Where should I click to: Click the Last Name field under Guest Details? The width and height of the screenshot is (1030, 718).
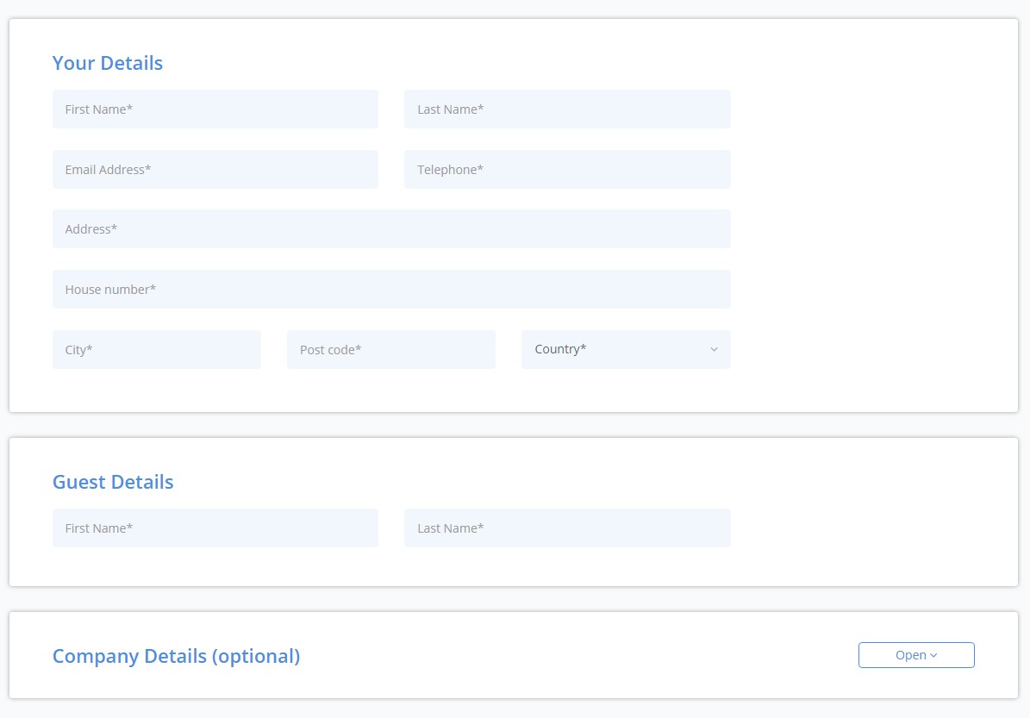[567, 528]
